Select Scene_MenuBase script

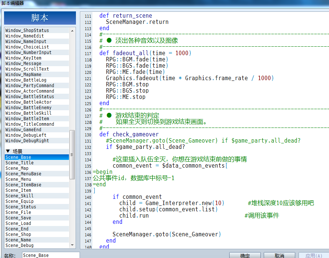[x=37, y=174]
